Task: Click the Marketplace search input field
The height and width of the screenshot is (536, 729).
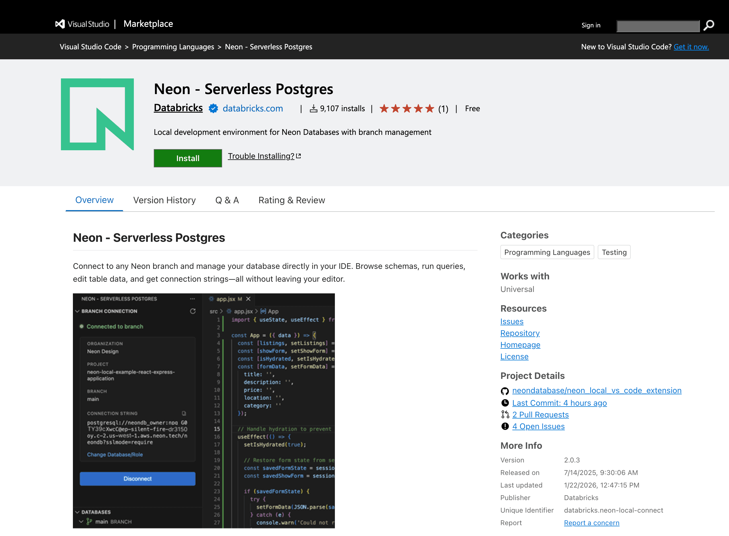Action: [658, 26]
